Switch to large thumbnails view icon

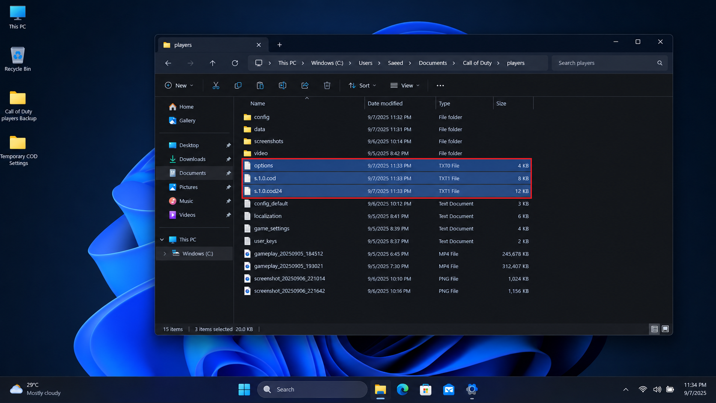[665, 329]
